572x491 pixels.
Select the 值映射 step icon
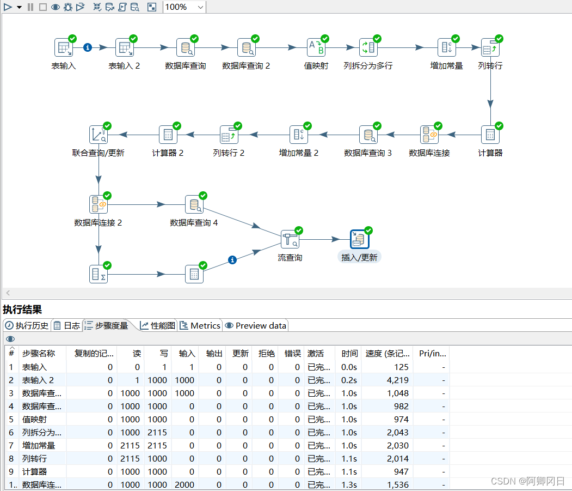316,47
